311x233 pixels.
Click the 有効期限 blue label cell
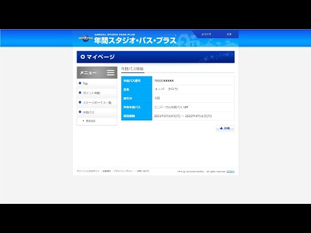[x=137, y=116]
